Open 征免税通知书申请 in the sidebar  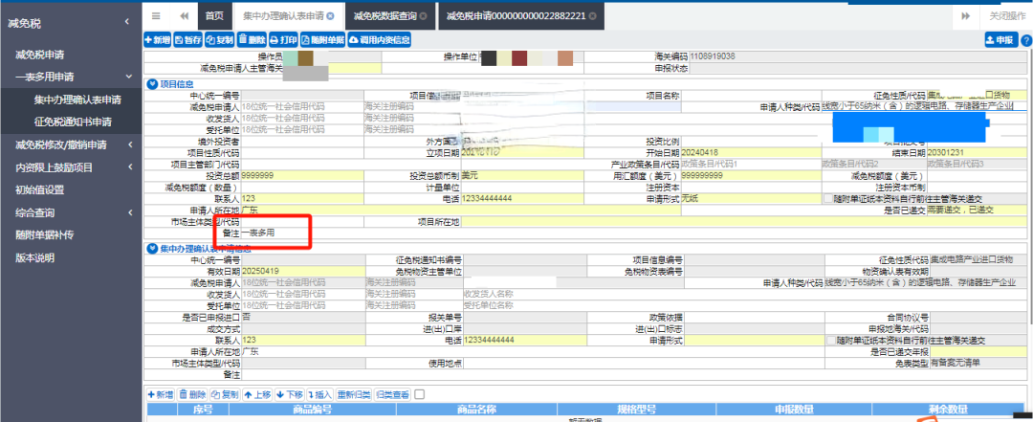(73, 122)
